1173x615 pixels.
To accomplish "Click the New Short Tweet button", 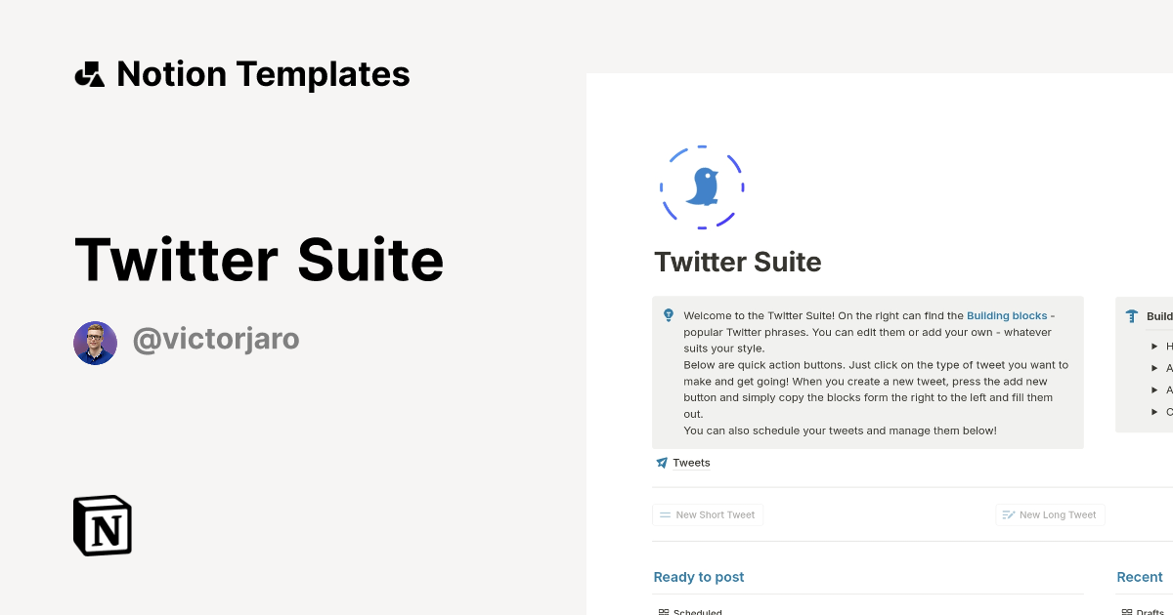I will coord(708,514).
